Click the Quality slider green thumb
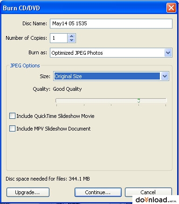The height and width of the screenshot is (204, 179). 138,101
